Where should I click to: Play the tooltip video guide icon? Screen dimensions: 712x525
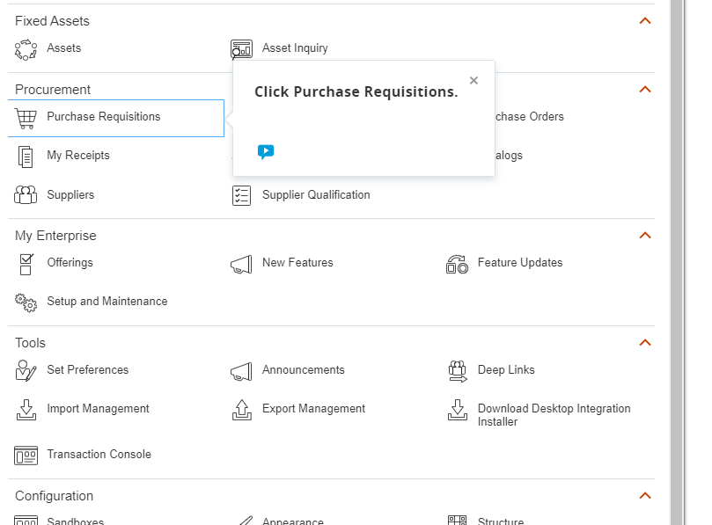266,151
